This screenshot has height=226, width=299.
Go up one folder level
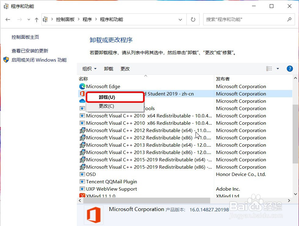(x=37, y=20)
